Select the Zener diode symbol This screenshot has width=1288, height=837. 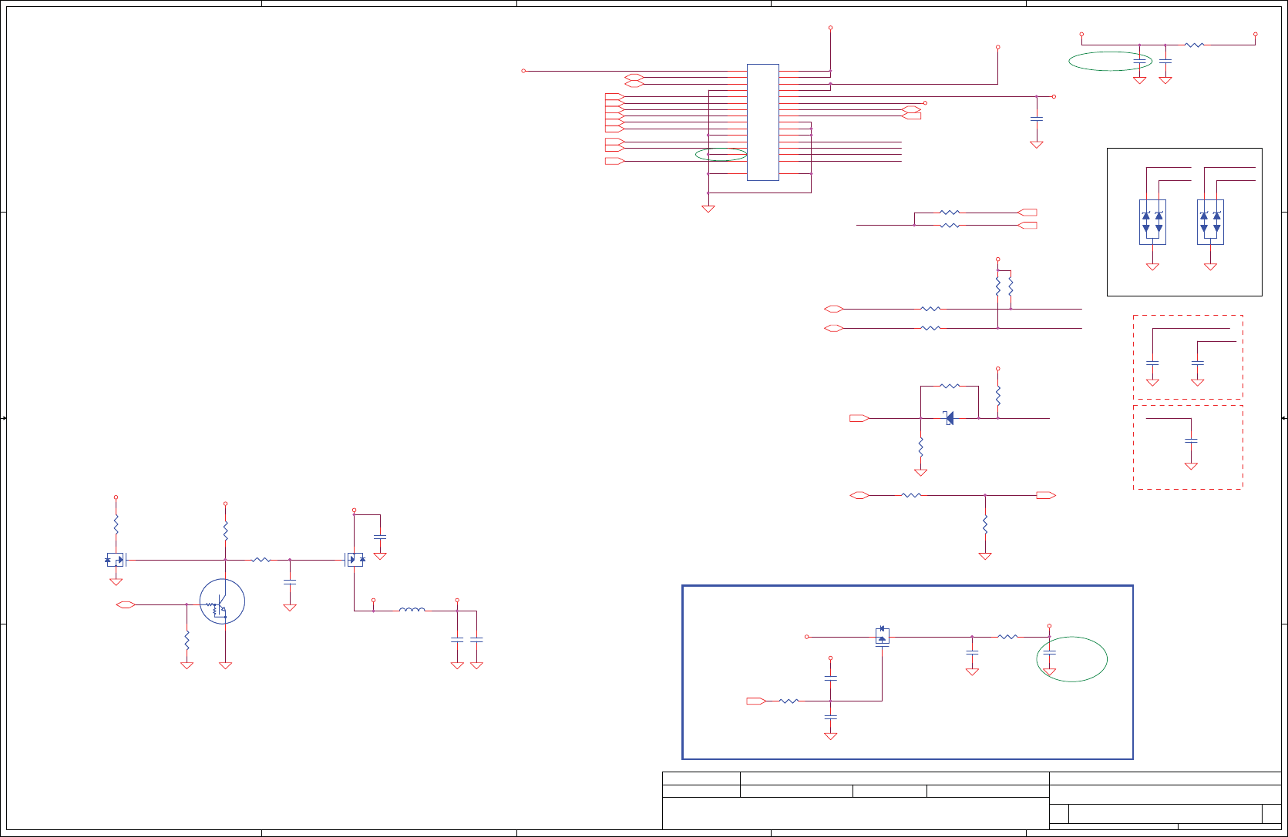pyautogui.click(x=949, y=418)
